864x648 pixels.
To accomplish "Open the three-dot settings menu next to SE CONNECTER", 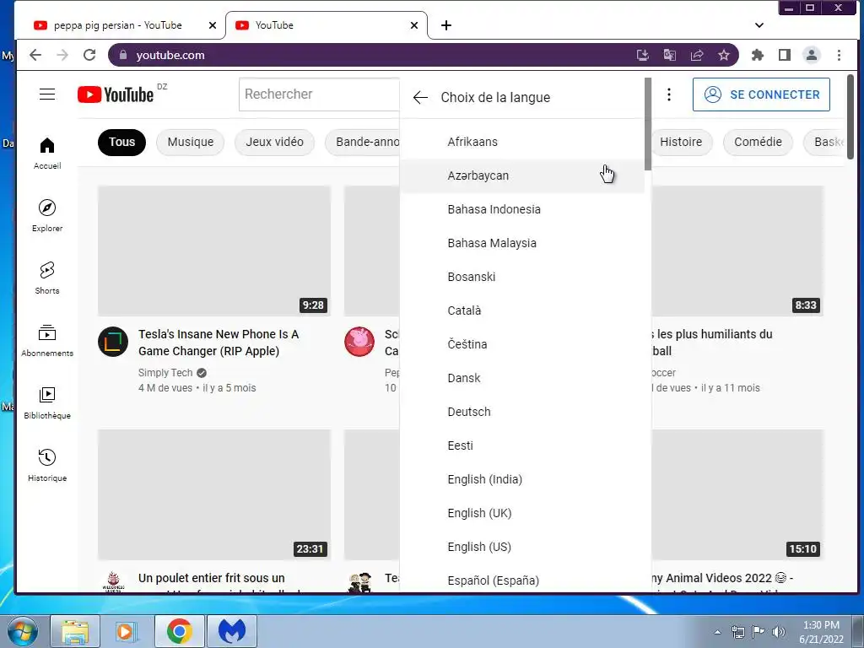I will pyautogui.click(x=669, y=94).
